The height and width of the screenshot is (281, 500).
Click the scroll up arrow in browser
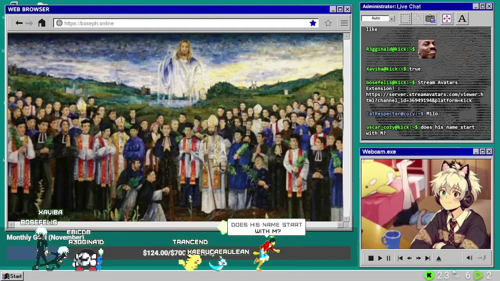tap(346, 36)
